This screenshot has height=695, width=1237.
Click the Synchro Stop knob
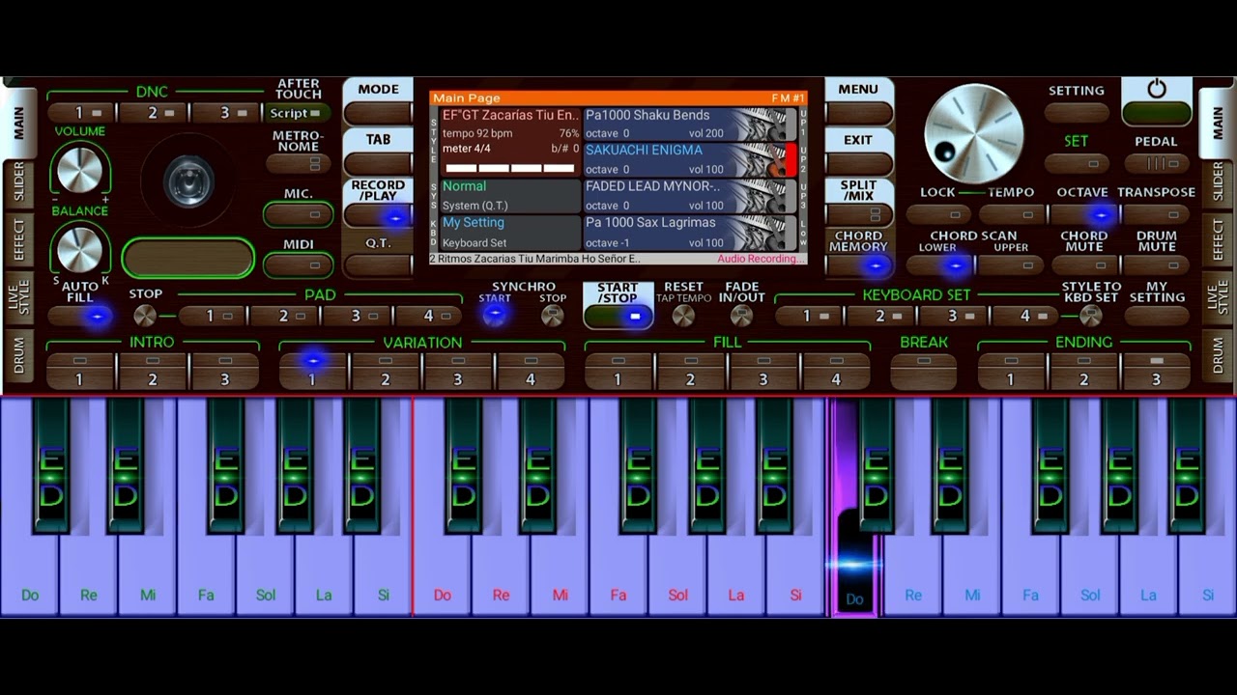click(553, 315)
